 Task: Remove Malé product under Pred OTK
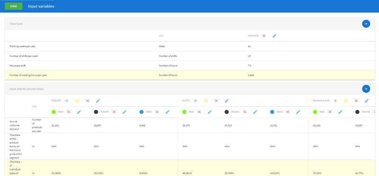(68, 112)
